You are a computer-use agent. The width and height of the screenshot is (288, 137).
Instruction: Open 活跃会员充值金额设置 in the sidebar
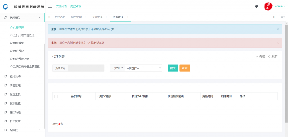pos(26,67)
